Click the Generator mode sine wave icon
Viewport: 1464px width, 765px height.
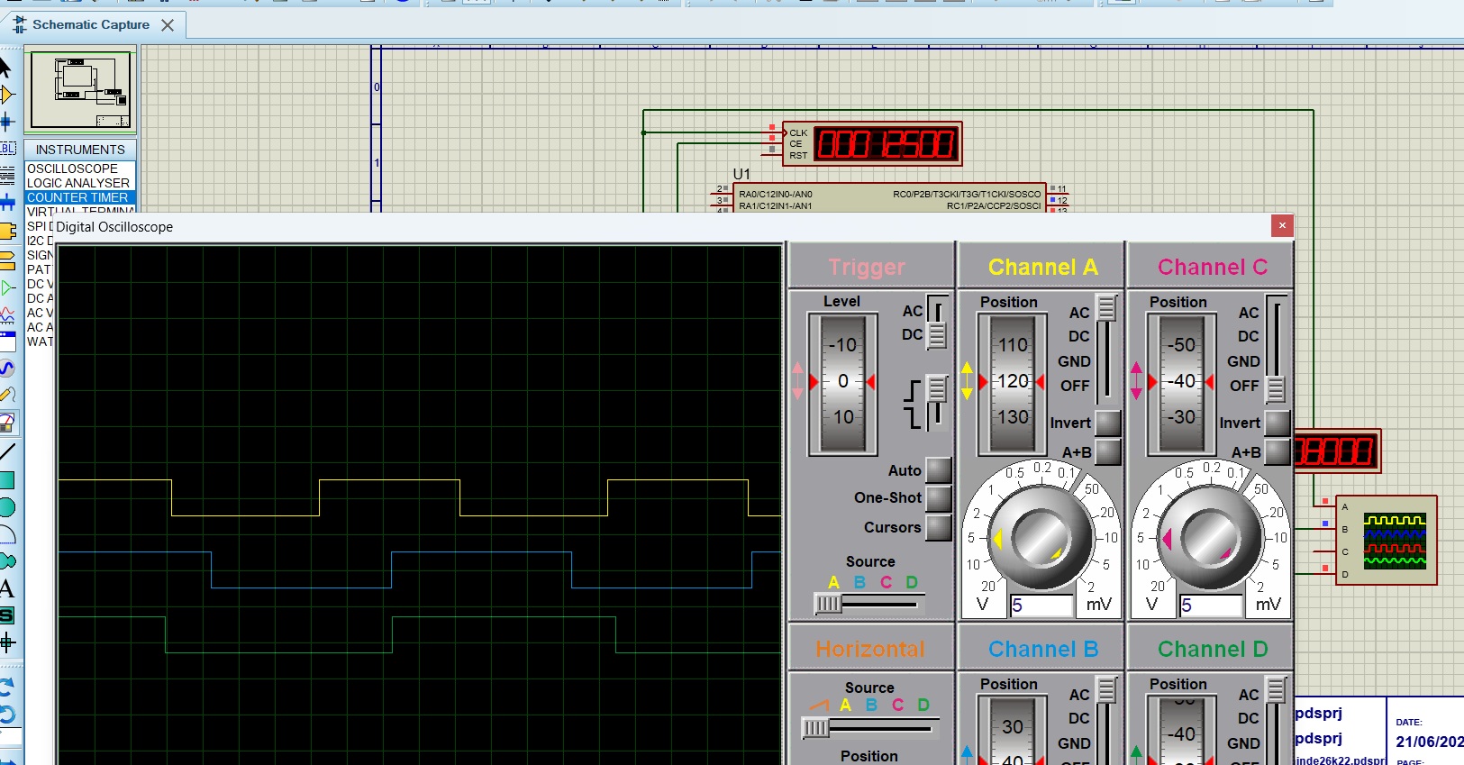click(x=7, y=368)
